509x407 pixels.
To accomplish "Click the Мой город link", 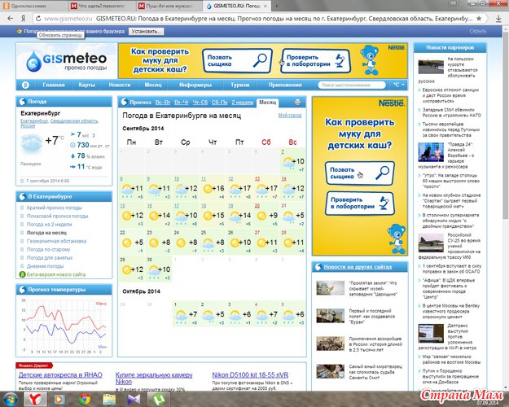I will point(290,116).
